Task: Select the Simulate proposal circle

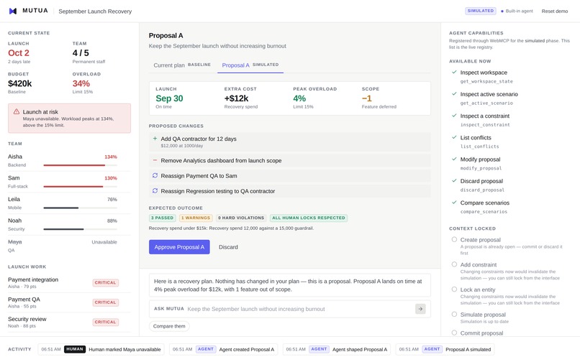Action: (x=454, y=314)
